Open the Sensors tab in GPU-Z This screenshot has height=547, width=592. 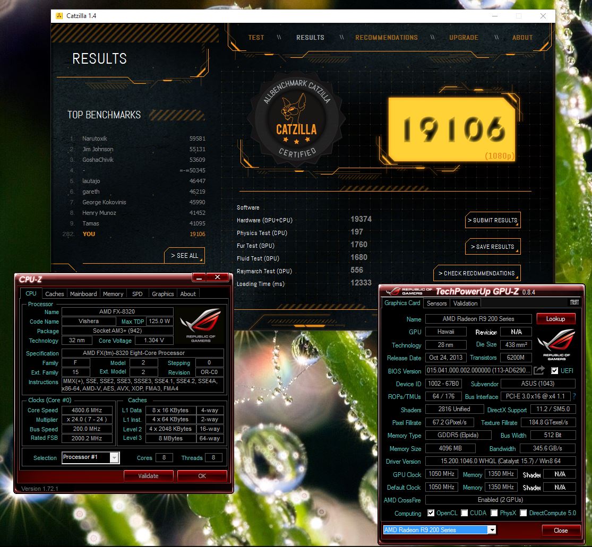437,303
